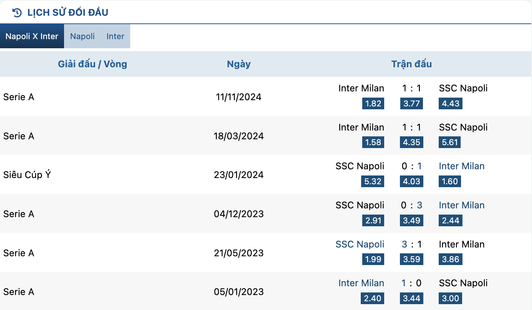Click the 1 : 0 score
532x310 pixels.
click(x=412, y=283)
